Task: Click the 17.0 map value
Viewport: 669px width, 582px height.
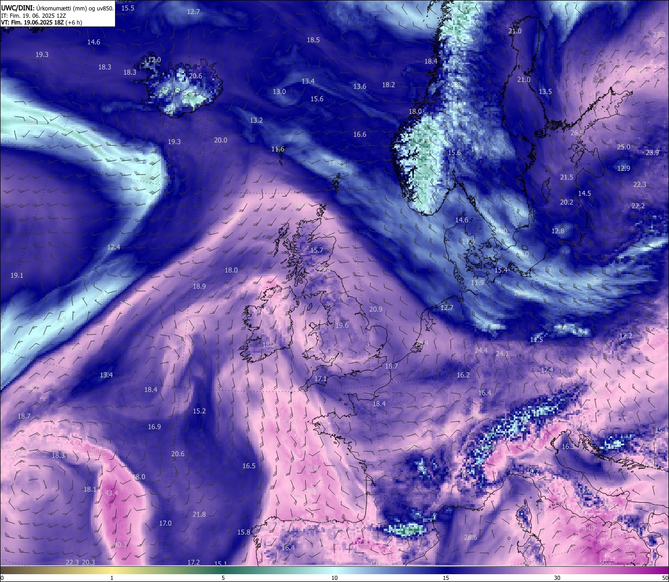Action: pyautogui.click(x=165, y=523)
